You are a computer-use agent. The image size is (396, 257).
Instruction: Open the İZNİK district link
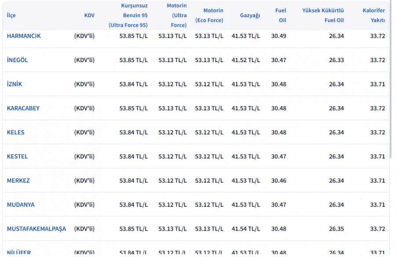[15, 84]
